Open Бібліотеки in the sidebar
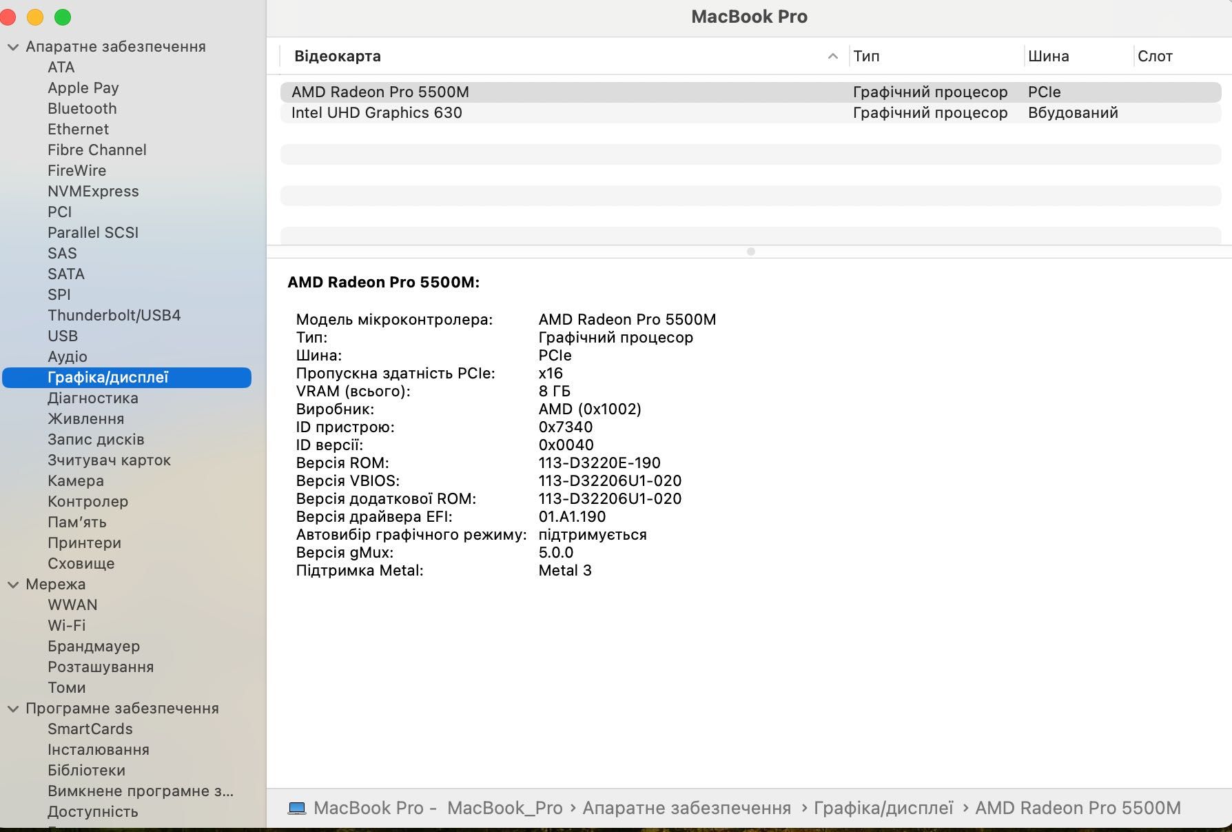The width and height of the screenshot is (1232, 832). tap(86, 771)
